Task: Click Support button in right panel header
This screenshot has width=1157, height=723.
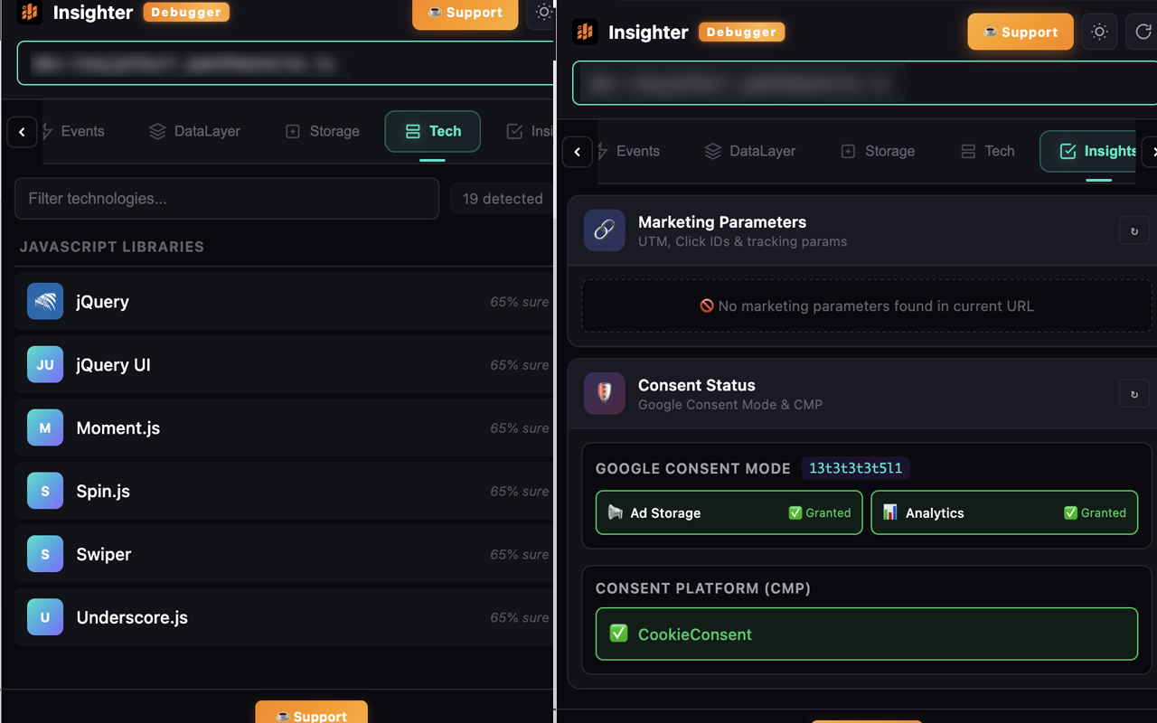Action: coord(1021,32)
